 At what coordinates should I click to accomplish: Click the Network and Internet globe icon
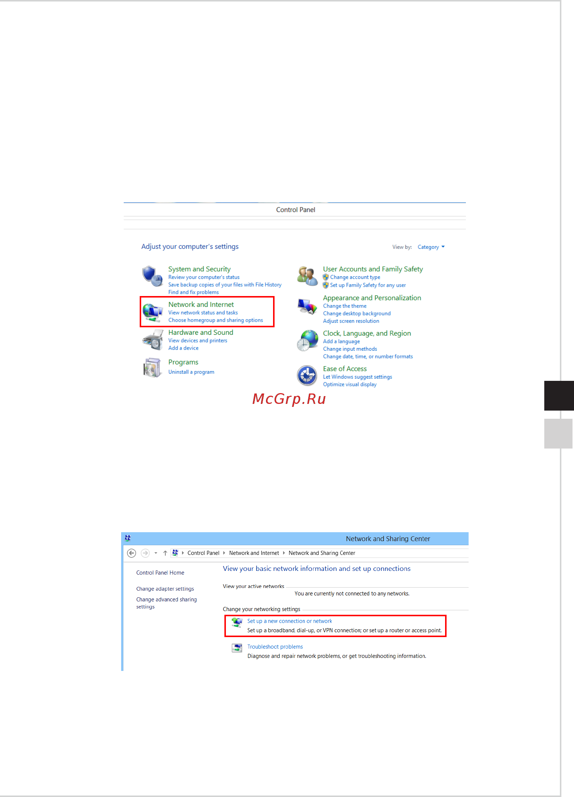(x=153, y=312)
